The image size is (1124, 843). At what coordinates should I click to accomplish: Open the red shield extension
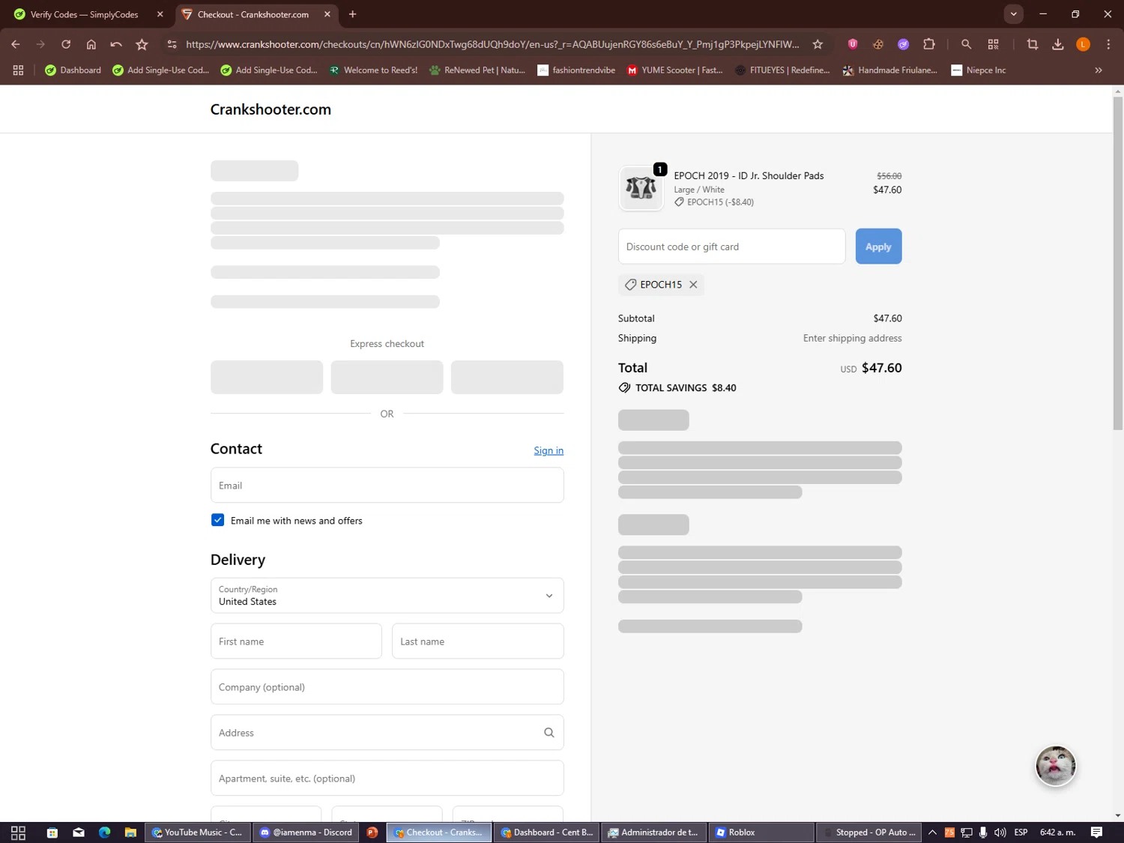pos(853,44)
